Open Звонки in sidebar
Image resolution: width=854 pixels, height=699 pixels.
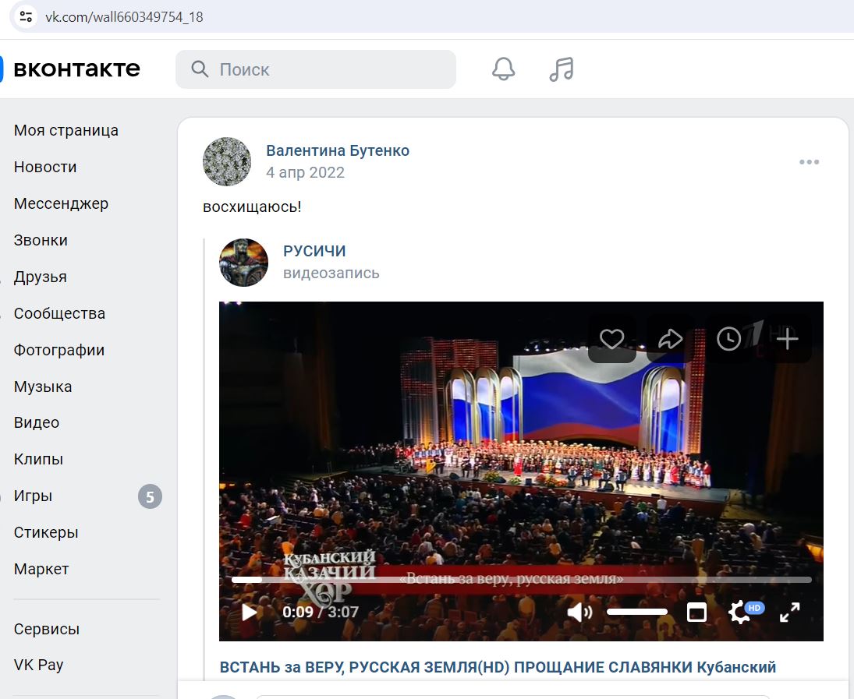[41, 240]
